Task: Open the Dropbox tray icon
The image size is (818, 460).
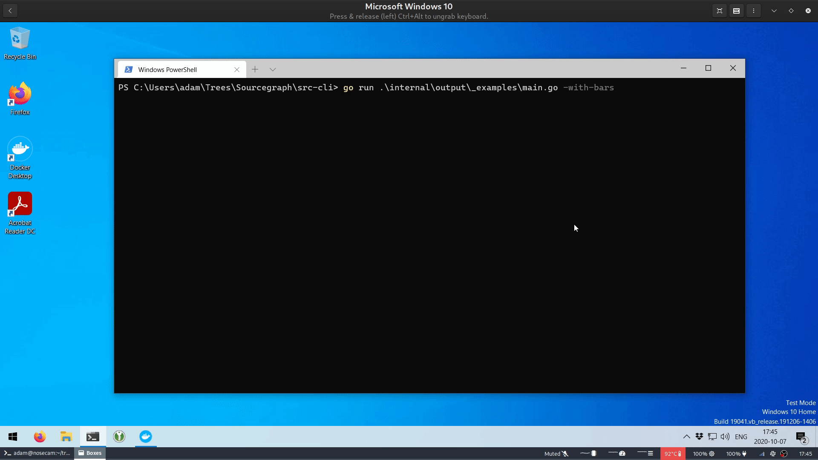Action: (x=699, y=437)
